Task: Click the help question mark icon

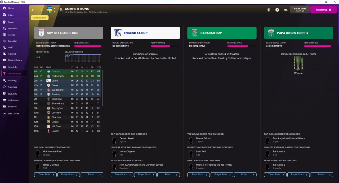Action: (277, 10)
